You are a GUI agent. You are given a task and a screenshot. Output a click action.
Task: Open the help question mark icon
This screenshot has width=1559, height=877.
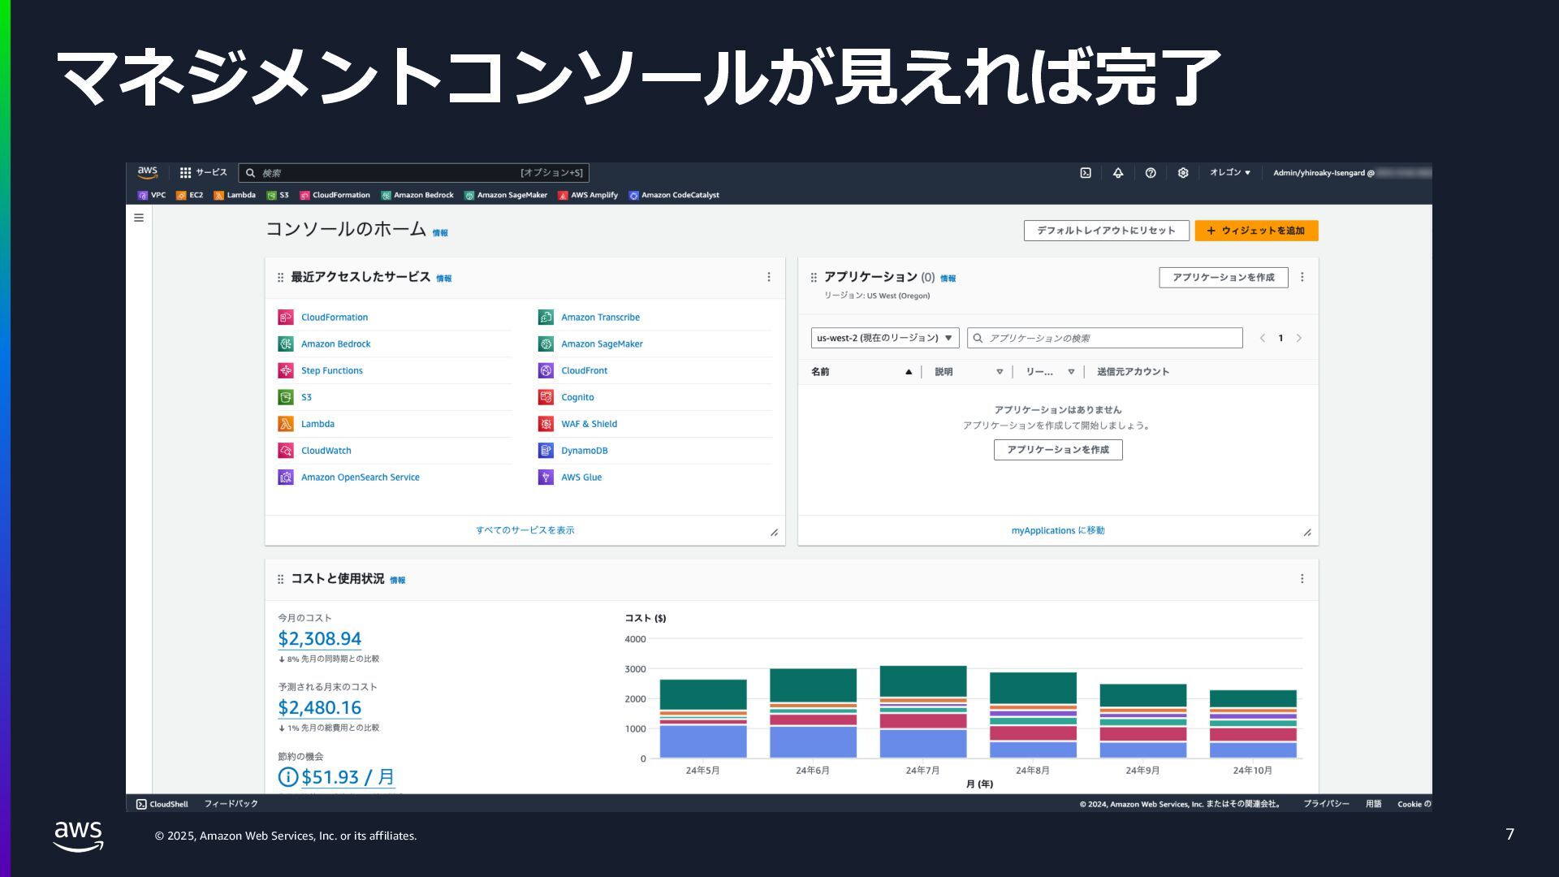[1151, 173]
